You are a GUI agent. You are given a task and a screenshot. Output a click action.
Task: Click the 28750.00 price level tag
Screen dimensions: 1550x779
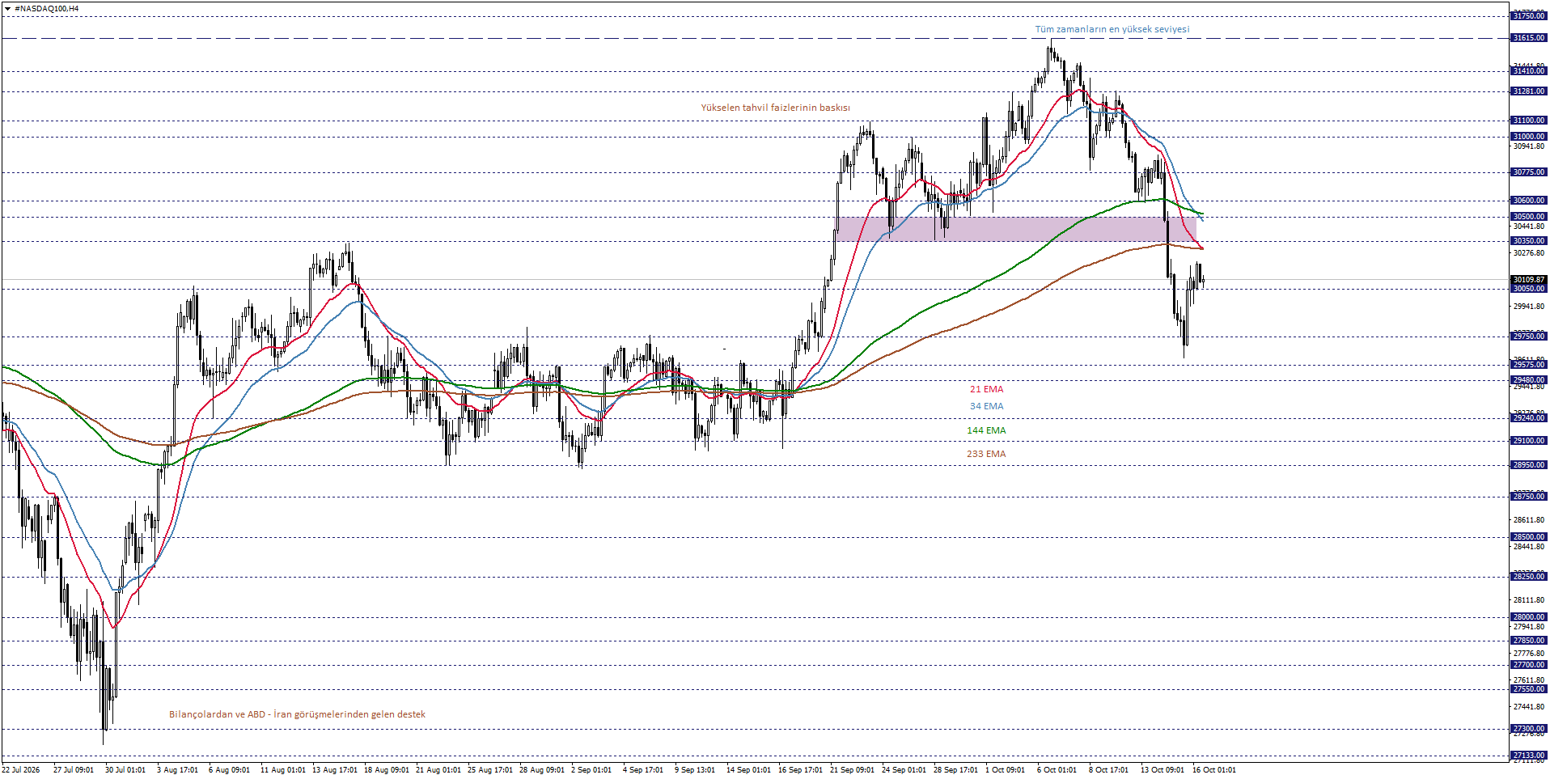pyautogui.click(x=1528, y=497)
